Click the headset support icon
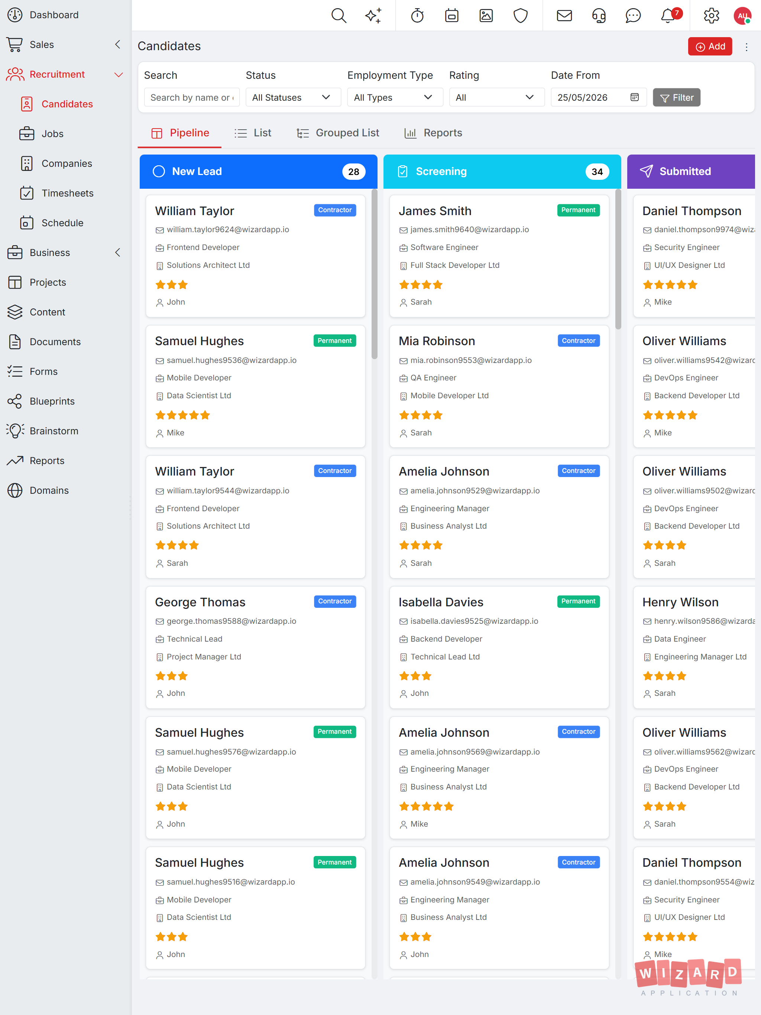Viewport: 761px width, 1015px height. coord(599,16)
